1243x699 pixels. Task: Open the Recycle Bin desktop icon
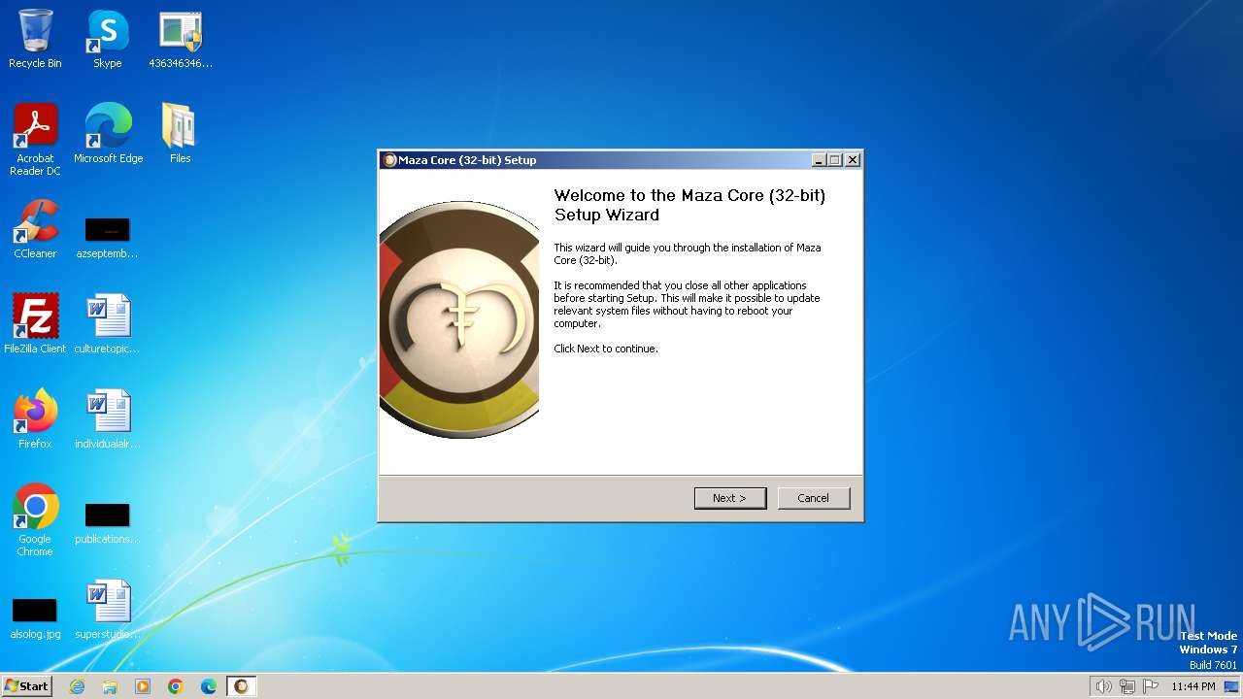pos(35,39)
